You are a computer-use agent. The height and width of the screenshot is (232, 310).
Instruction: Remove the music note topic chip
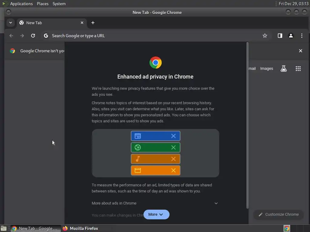(x=173, y=159)
